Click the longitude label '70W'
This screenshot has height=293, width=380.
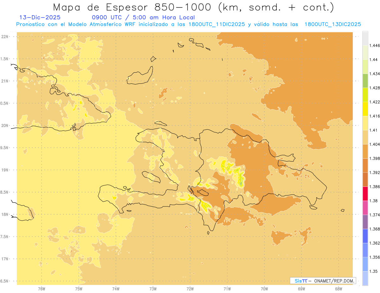[x=264, y=289]
